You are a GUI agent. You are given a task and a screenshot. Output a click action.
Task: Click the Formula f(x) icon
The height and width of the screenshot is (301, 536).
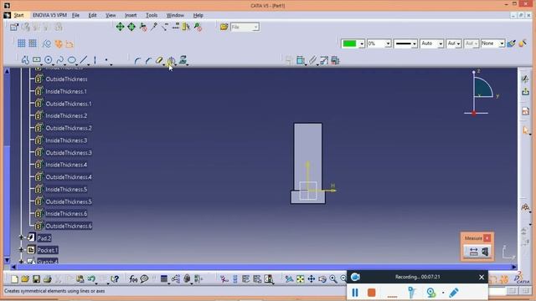click(133, 279)
